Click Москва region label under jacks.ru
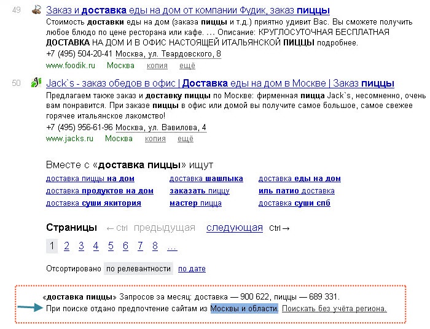This screenshot has height=329, width=430. pos(119,139)
